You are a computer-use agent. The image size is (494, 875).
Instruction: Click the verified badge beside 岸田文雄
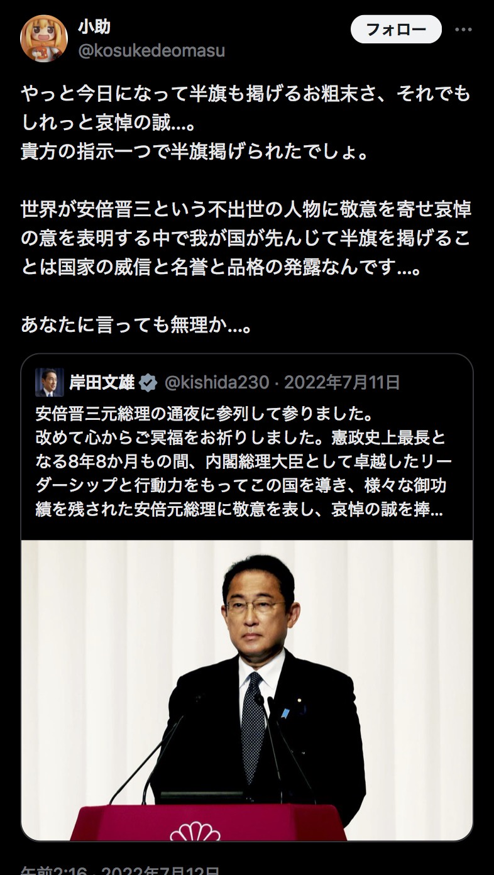[x=148, y=383]
